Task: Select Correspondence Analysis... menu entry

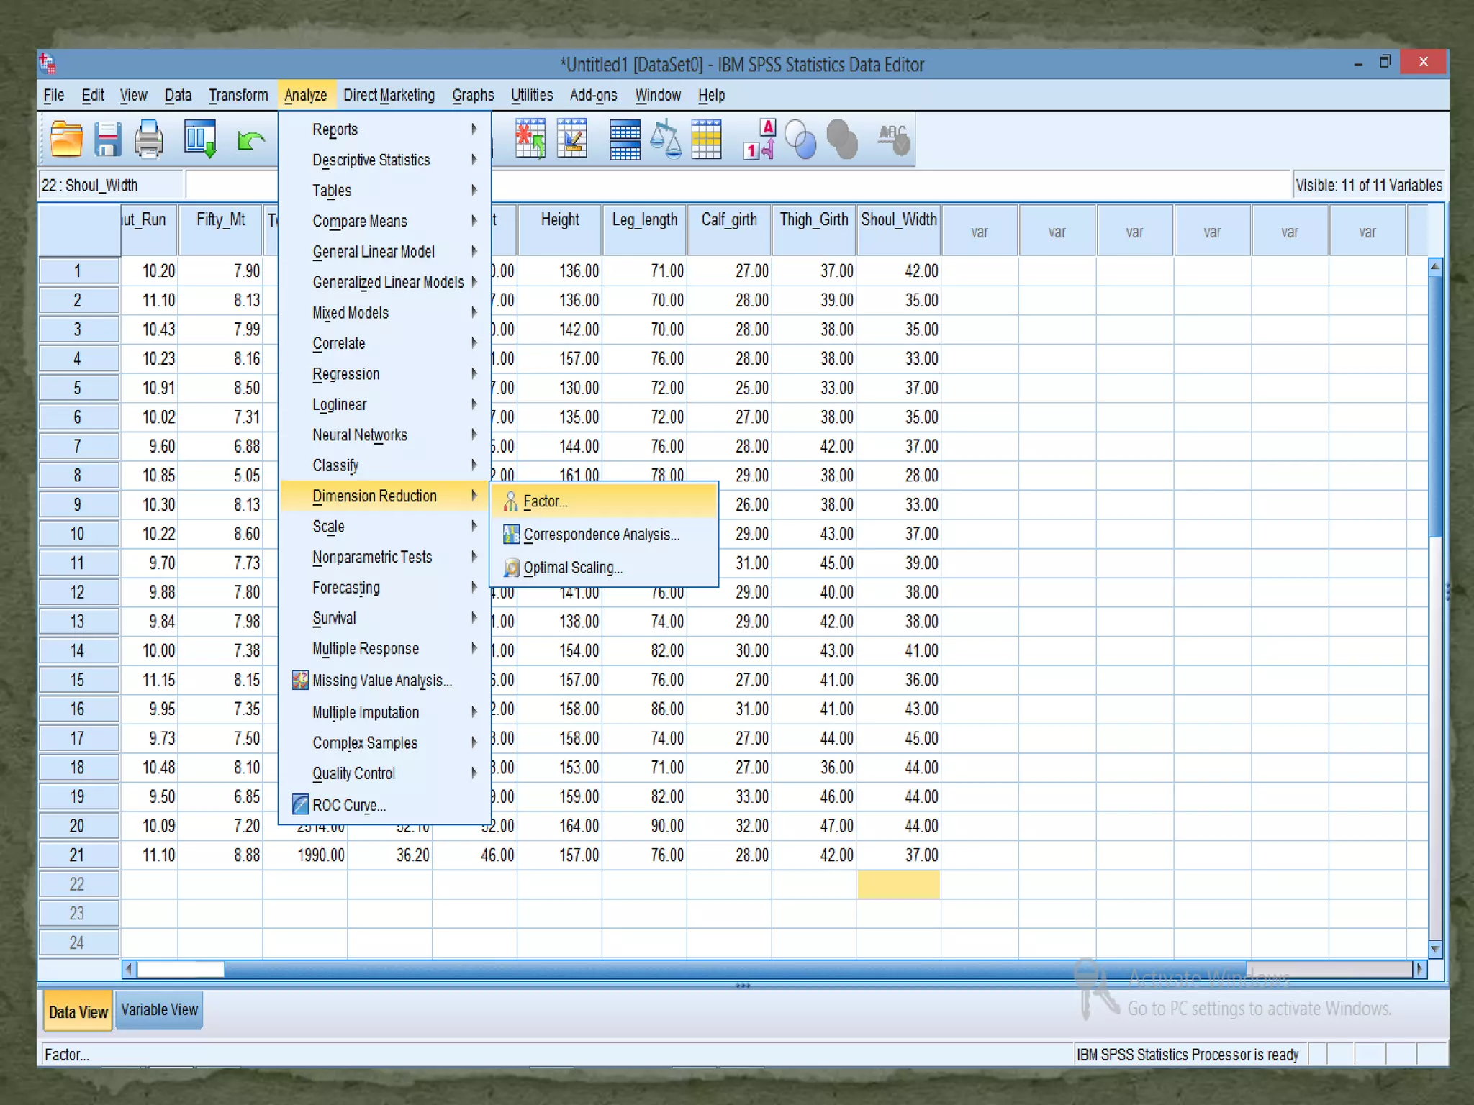Action: click(x=601, y=535)
